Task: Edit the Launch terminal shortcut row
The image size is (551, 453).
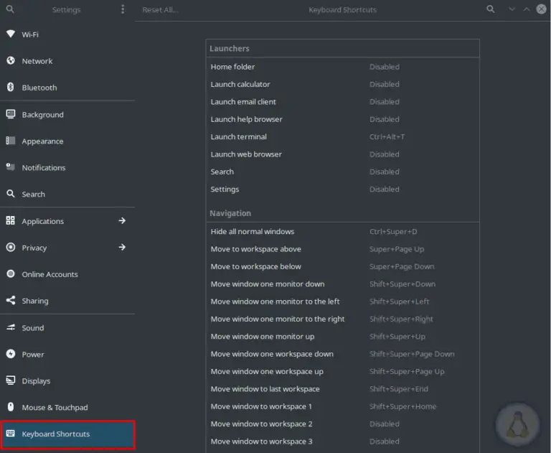Action: pos(342,137)
